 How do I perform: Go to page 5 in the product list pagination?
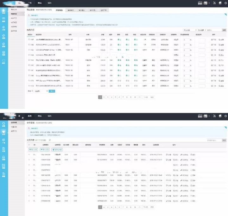point(115,97)
